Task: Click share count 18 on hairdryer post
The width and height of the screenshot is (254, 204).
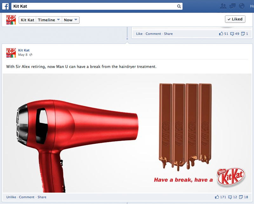Action: (x=244, y=197)
